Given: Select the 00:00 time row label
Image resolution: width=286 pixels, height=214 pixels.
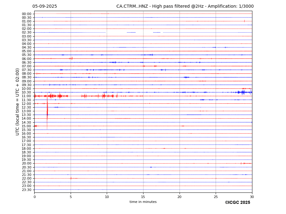Looking at the screenshot, I should pyautogui.click(x=27, y=14).
